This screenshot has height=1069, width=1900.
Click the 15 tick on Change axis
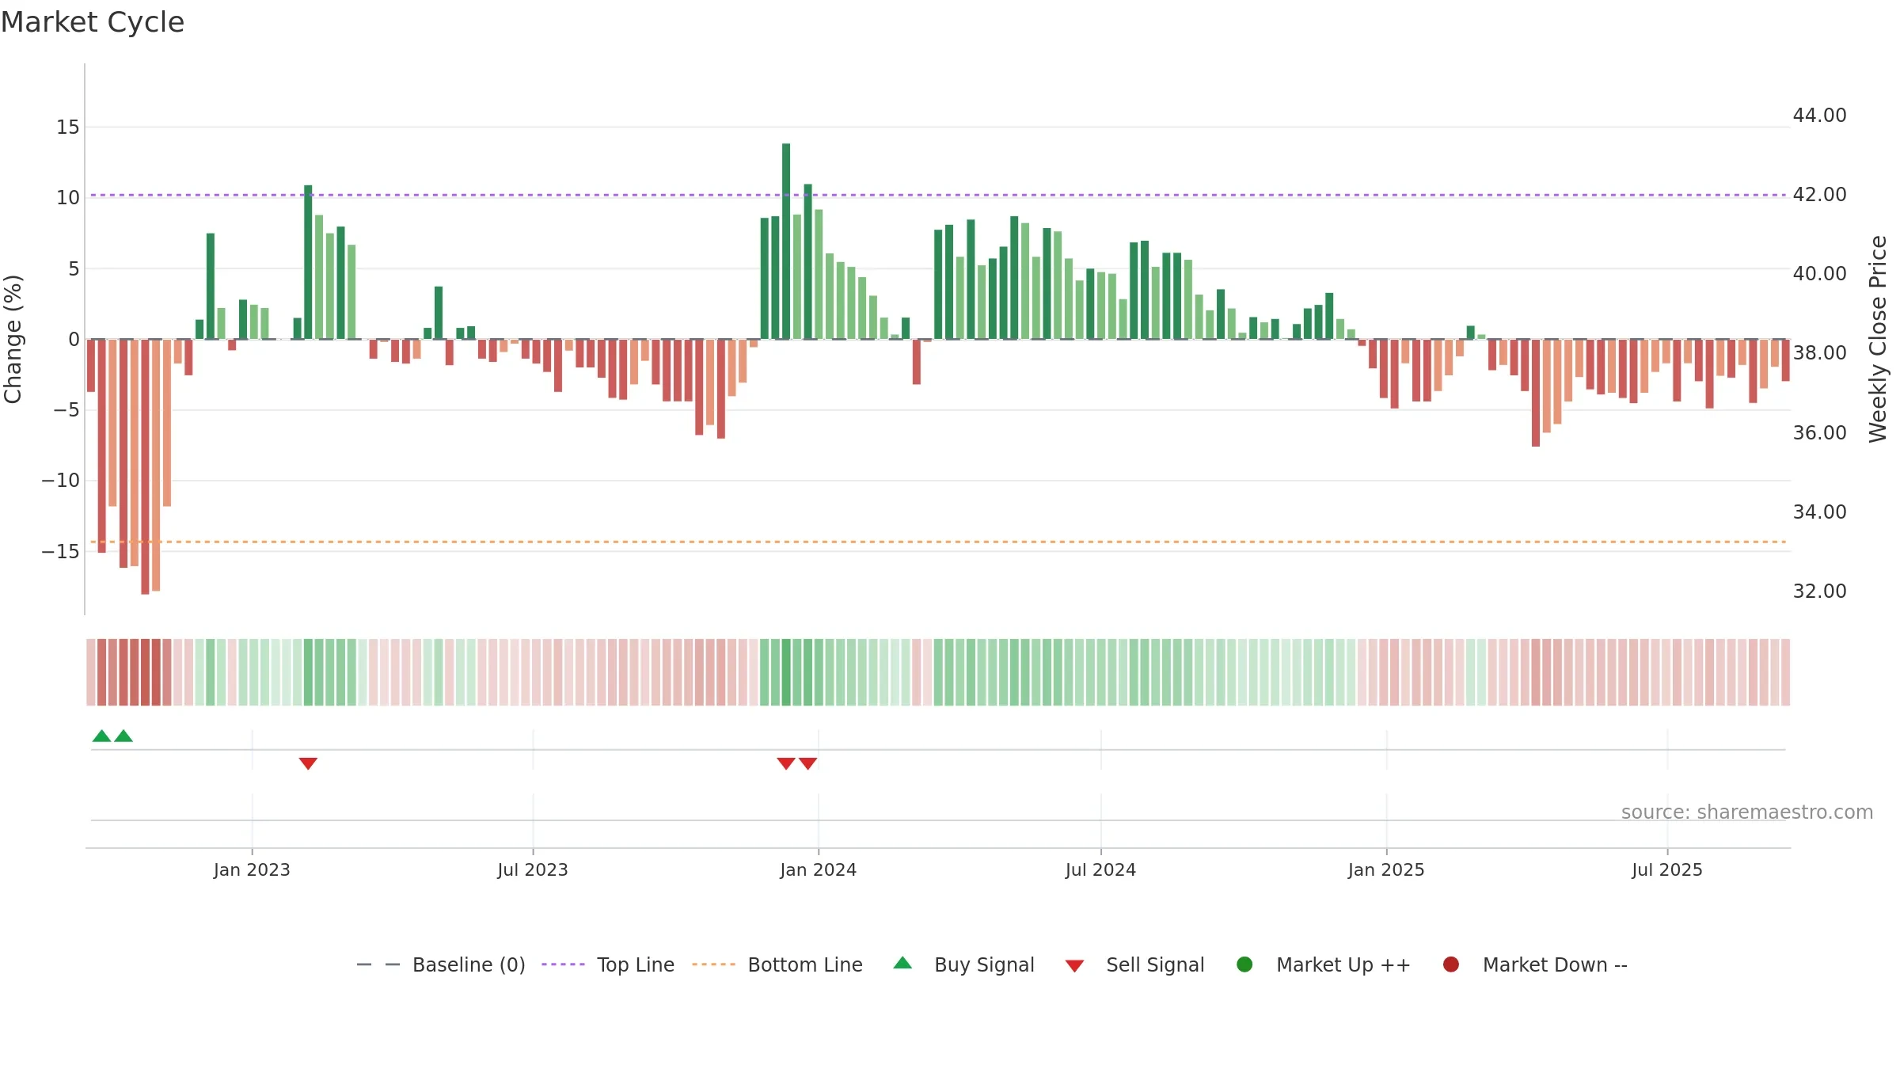68,127
